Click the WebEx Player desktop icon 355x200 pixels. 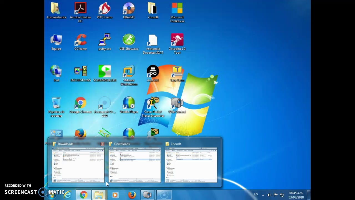(129, 105)
